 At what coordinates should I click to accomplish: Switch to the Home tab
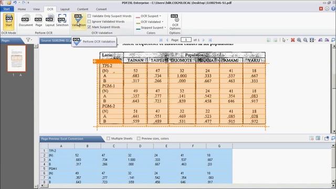(x=22, y=9)
